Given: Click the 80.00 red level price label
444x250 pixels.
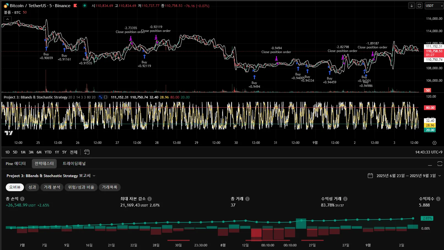Looking at the screenshot, I should click(x=430, y=108).
